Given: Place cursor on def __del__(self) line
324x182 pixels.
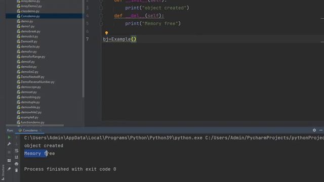Looking at the screenshot, I should pos(139,16).
